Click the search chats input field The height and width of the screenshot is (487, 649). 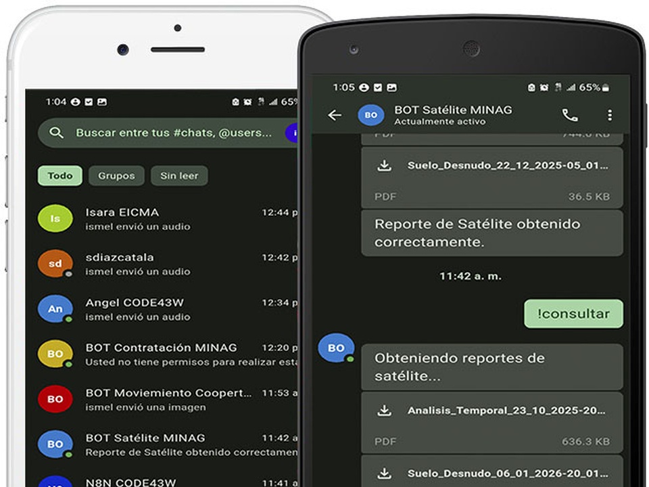[173, 133]
